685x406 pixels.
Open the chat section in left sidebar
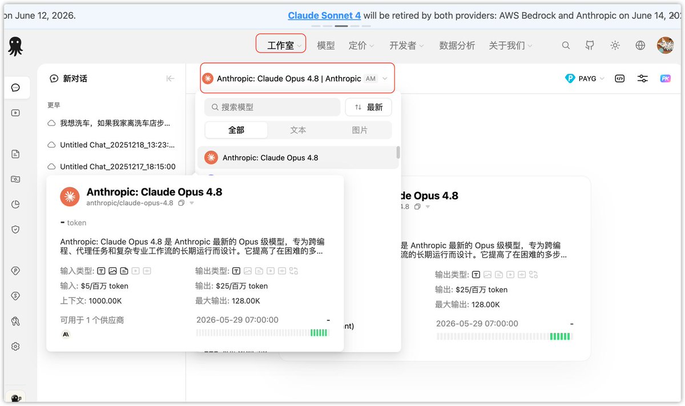tap(15, 87)
